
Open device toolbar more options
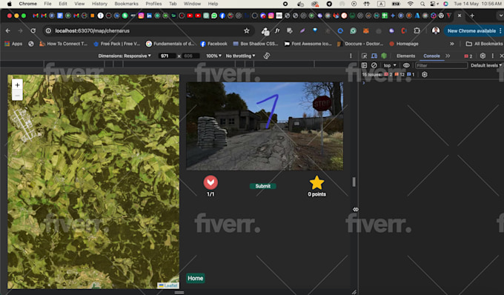351,56
